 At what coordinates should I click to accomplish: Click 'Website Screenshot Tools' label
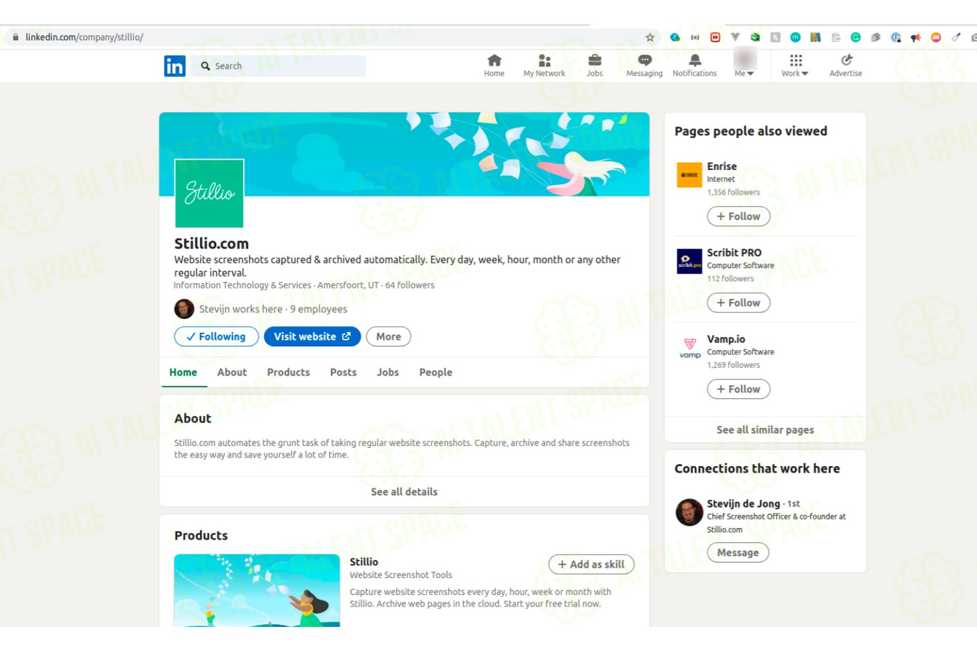coord(401,575)
